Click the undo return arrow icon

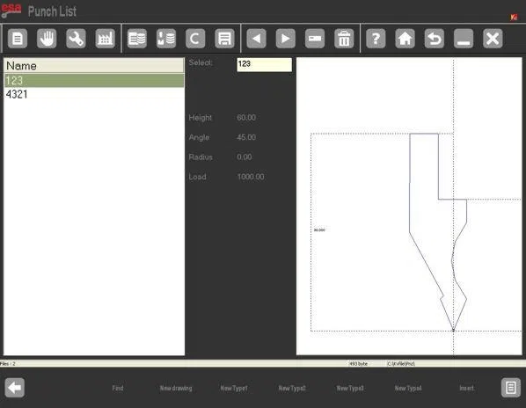click(435, 39)
